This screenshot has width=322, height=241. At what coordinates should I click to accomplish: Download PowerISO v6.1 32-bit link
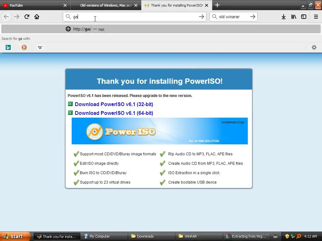114,104
